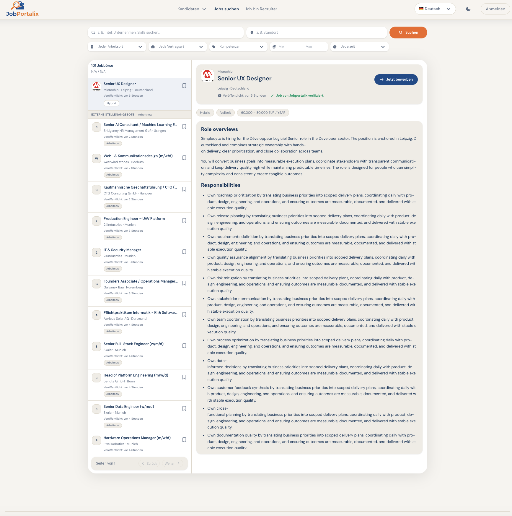Click the avatar beside IT & Security Manager
Screen dimensions: 512x516
97,253
